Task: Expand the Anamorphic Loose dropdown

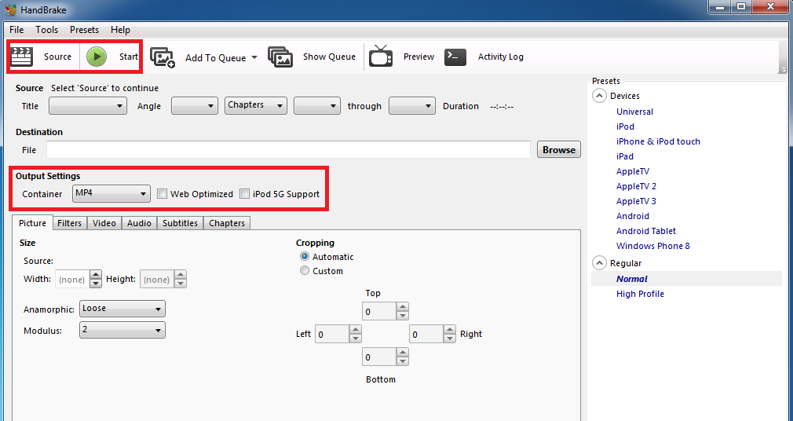Action: click(x=122, y=309)
